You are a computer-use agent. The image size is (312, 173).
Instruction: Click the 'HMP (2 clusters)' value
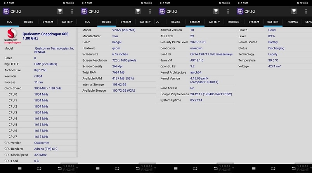(x=45, y=64)
